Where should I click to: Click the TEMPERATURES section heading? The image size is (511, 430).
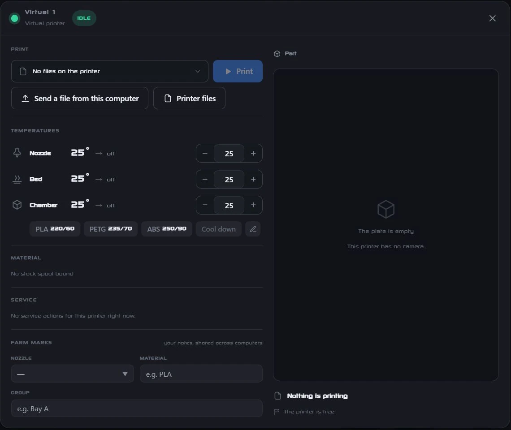click(x=35, y=131)
